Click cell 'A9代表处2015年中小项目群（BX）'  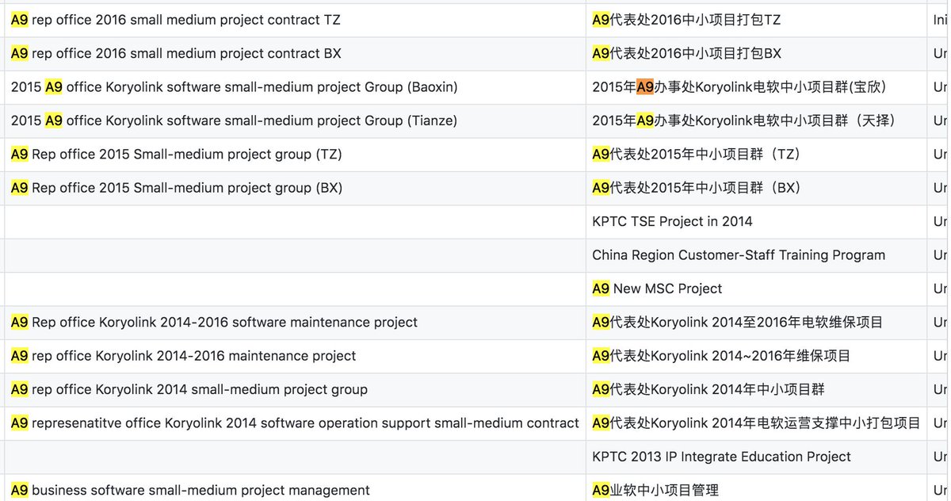(757, 188)
